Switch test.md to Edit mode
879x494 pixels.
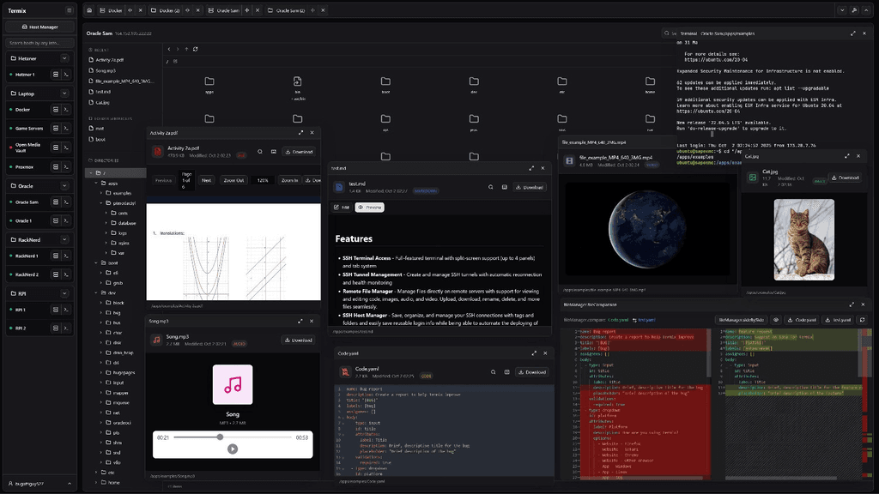click(x=342, y=208)
